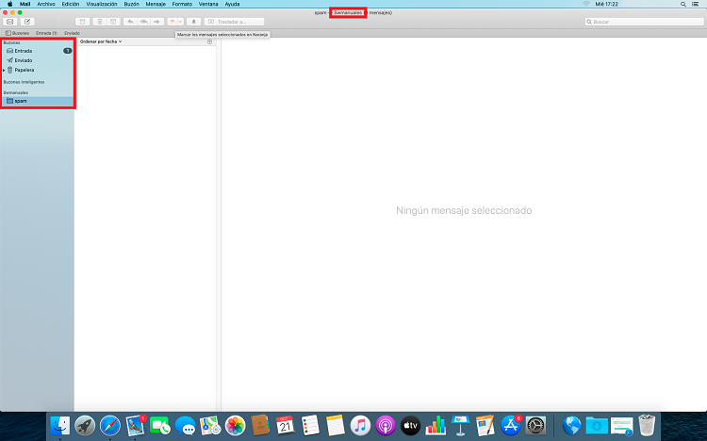The height and width of the screenshot is (441, 707).
Task: Open the Trasladar a... mailbox selector
Action: (234, 22)
